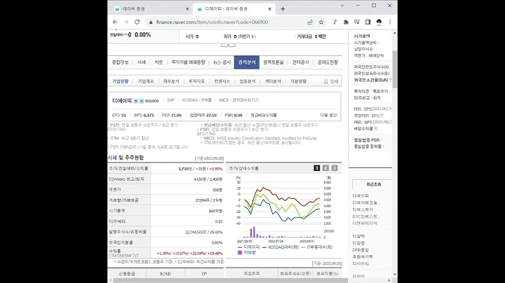This screenshot has height=283, width=505.
Task: Select the 종목분석 tab
Action: click(x=247, y=62)
